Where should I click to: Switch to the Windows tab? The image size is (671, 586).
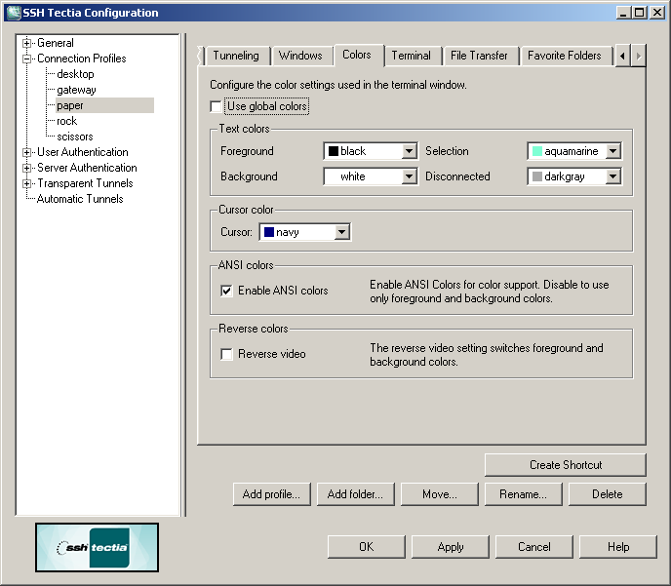pyautogui.click(x=300, y=56)
